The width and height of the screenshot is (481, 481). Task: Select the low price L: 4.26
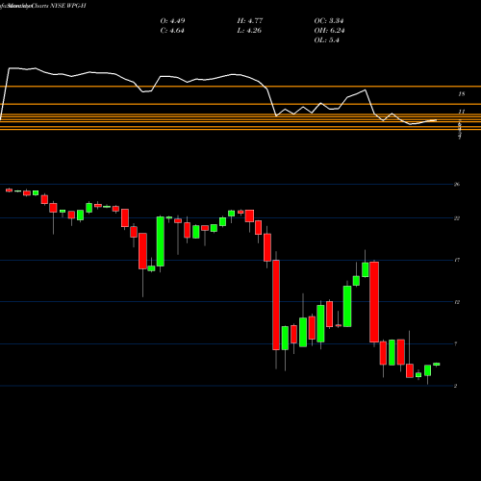249,31
